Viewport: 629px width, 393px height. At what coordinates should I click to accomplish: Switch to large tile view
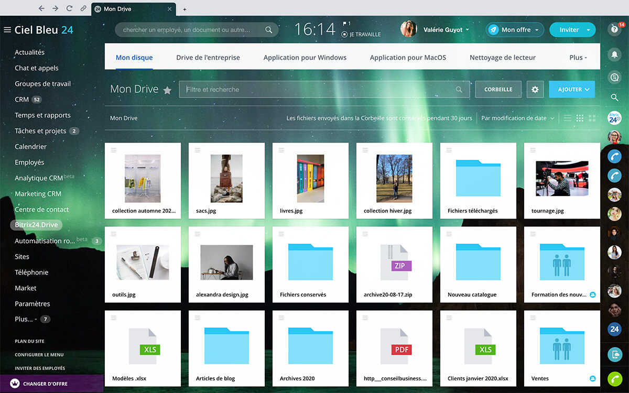pos(592,118)
